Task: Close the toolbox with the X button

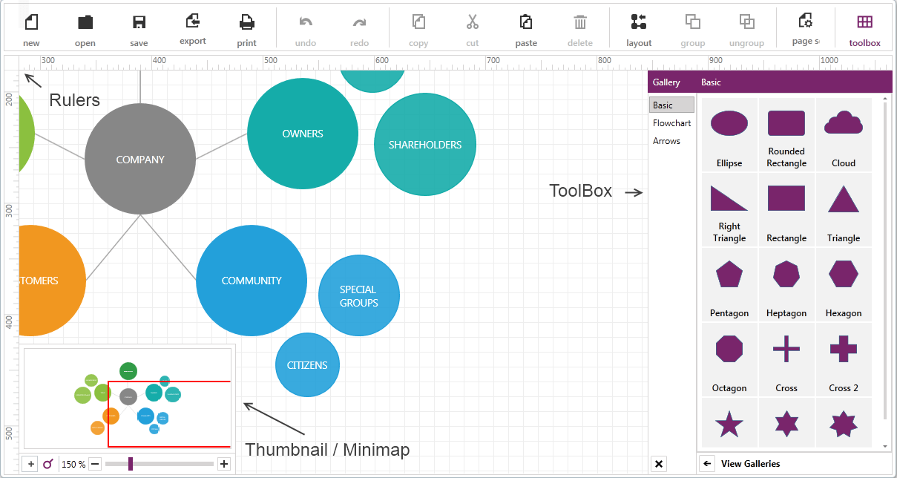Action: point(658,464)
